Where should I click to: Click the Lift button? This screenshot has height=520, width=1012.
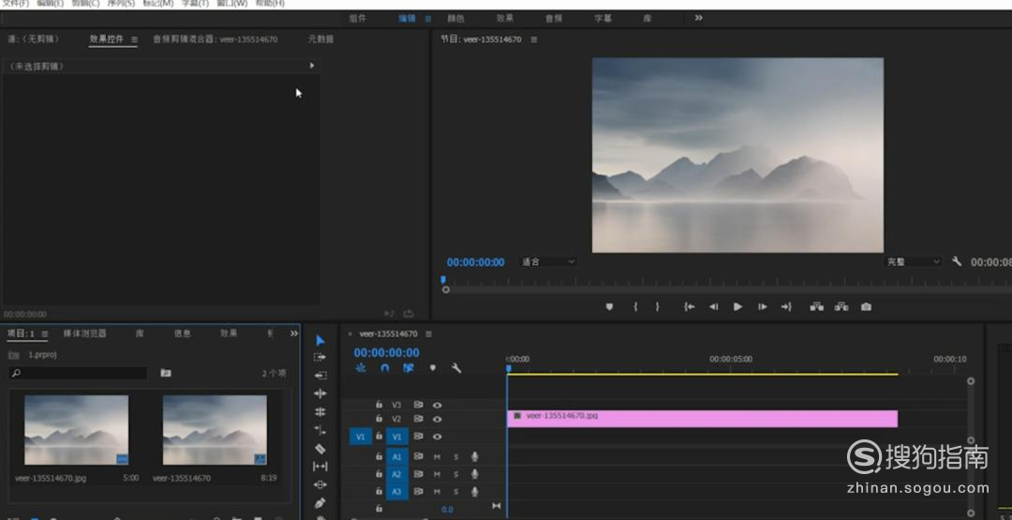(x=816, y=307)
